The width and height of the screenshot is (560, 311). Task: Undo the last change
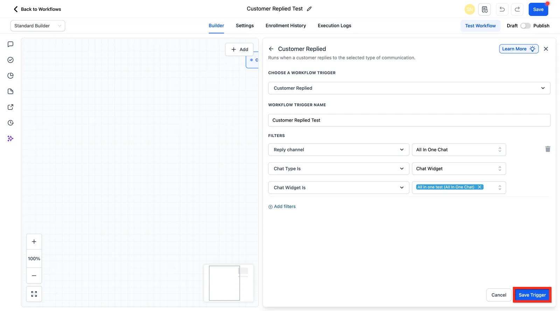coord(502,9)
